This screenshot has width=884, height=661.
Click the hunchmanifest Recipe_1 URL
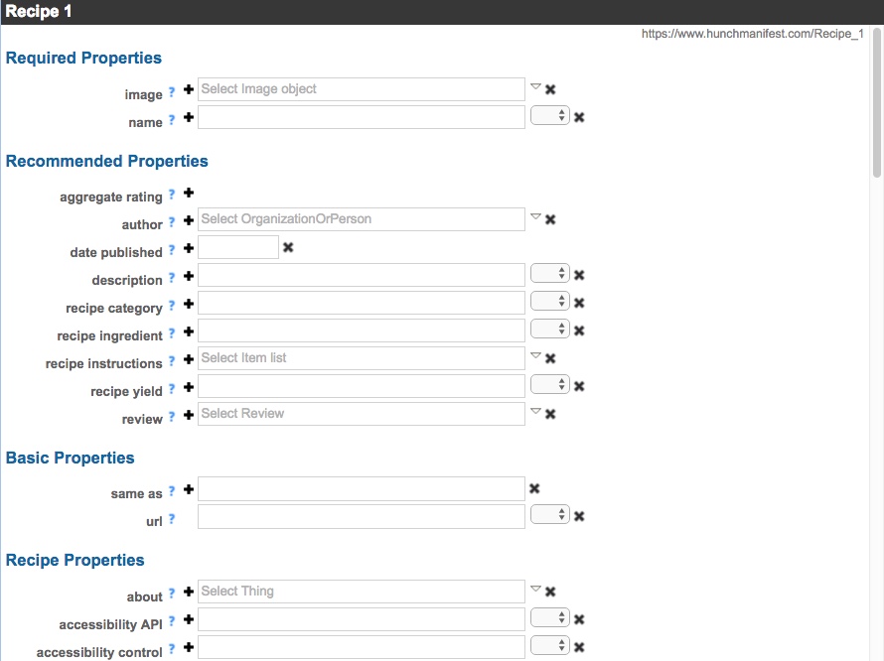point(752,34)
